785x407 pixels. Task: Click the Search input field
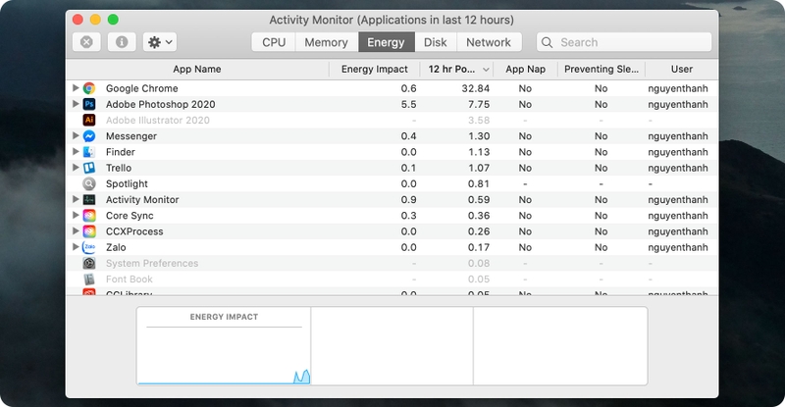(624, 42)
